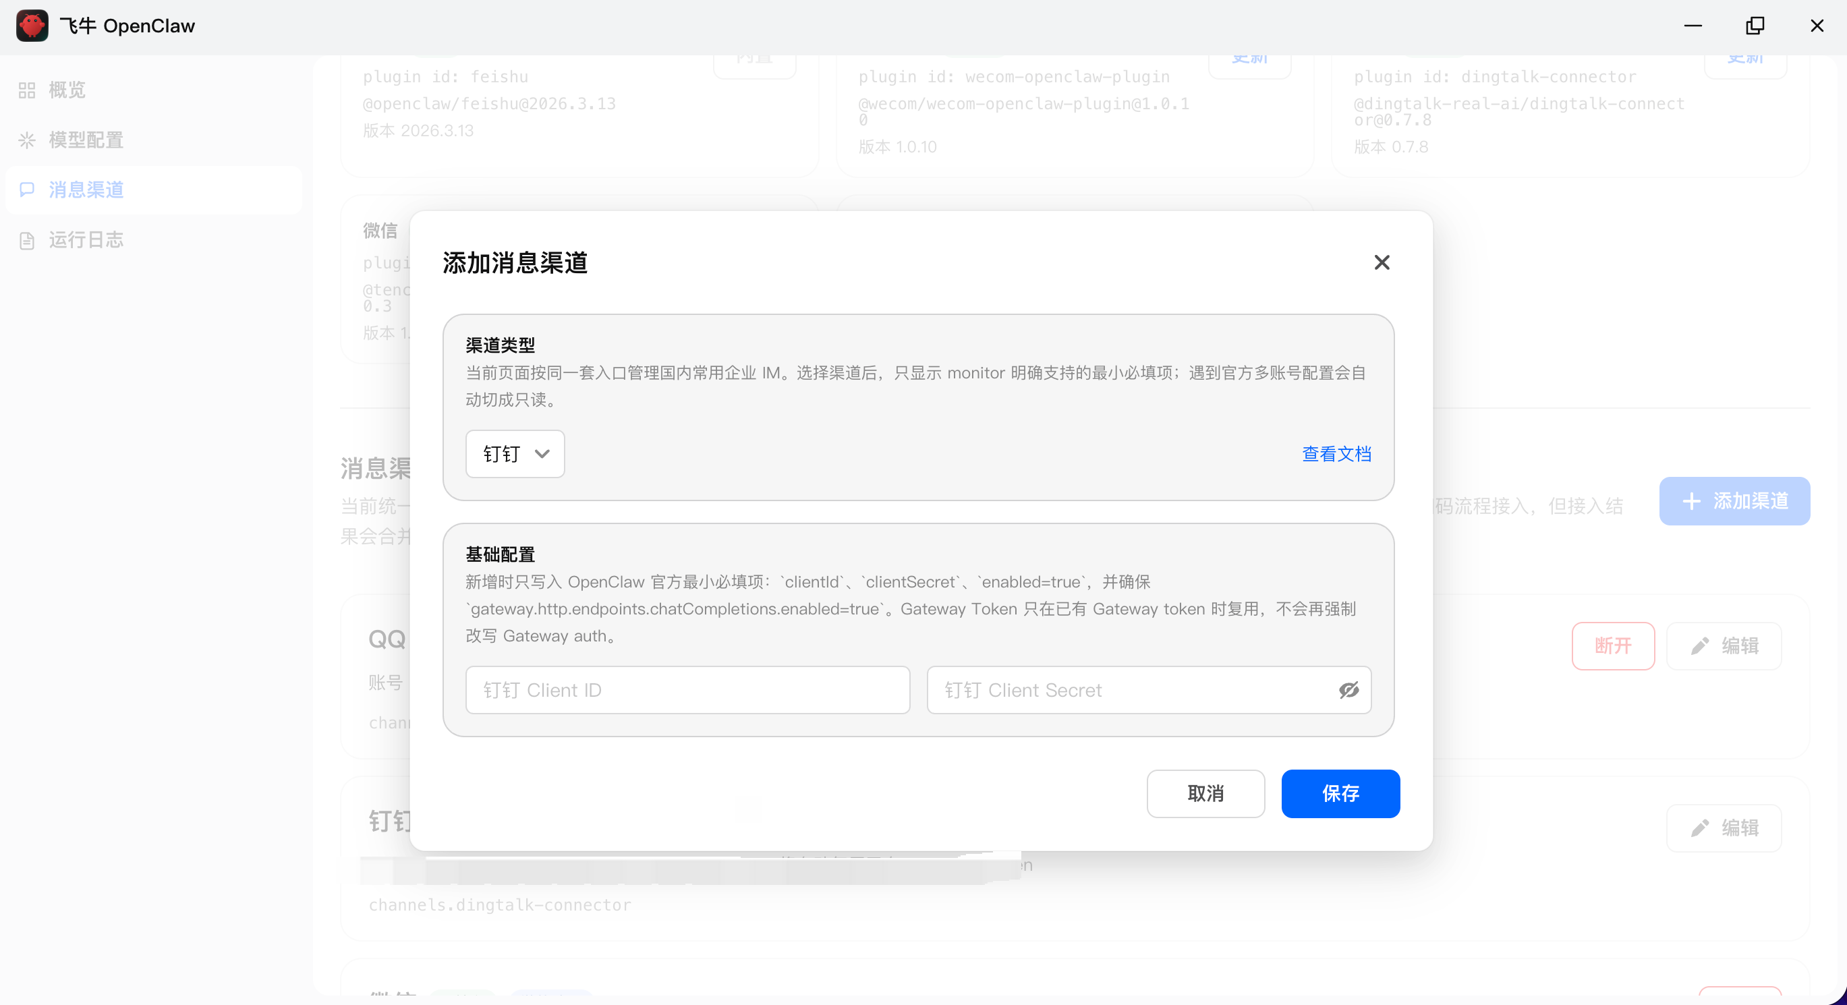Open the 查看文档 link

point(1336,455)
